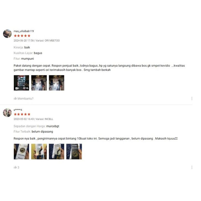Image resolution: width=201 pixels, height=201 pixels.
Task: Open the mas_ulilalbab119 profile avatar
Action: click(7, 33)
